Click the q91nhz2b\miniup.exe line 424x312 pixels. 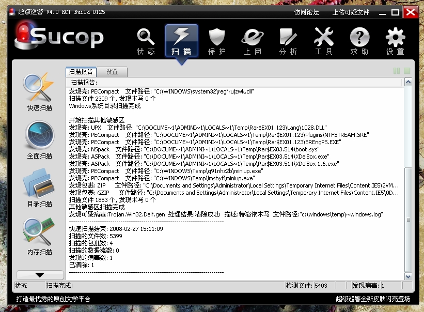[x=166, y=171]
